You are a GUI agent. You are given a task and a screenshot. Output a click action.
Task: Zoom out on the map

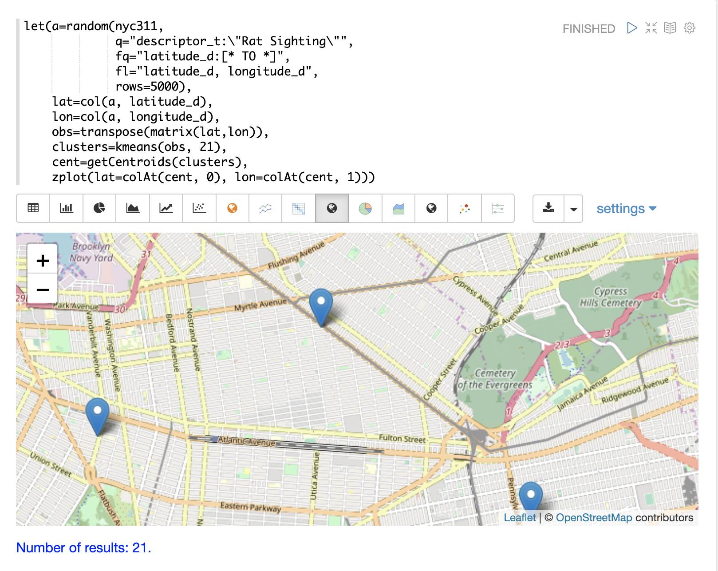tap(43, 290)
